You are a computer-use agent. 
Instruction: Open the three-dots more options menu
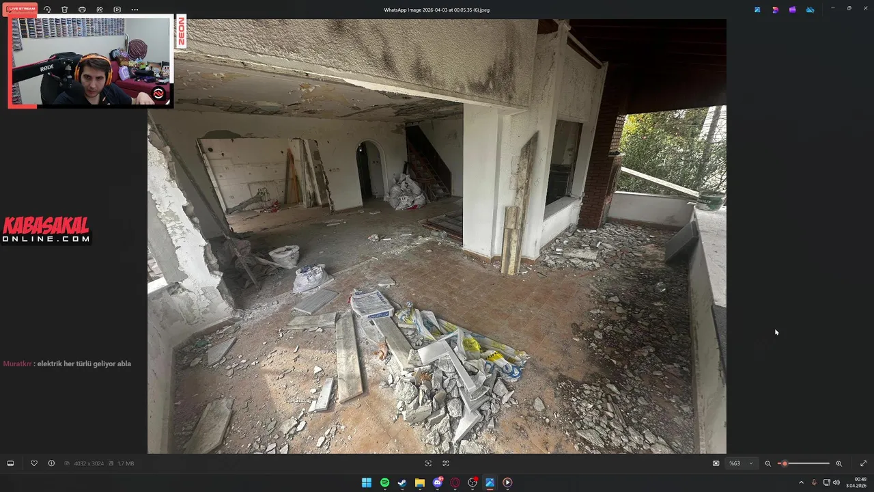pyautogui.click(x=135, y=10)
